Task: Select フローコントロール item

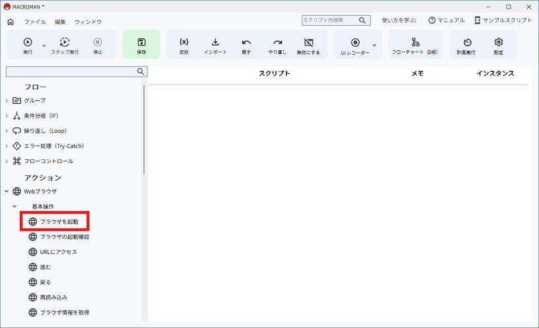Action: click(x=43, y=161)
